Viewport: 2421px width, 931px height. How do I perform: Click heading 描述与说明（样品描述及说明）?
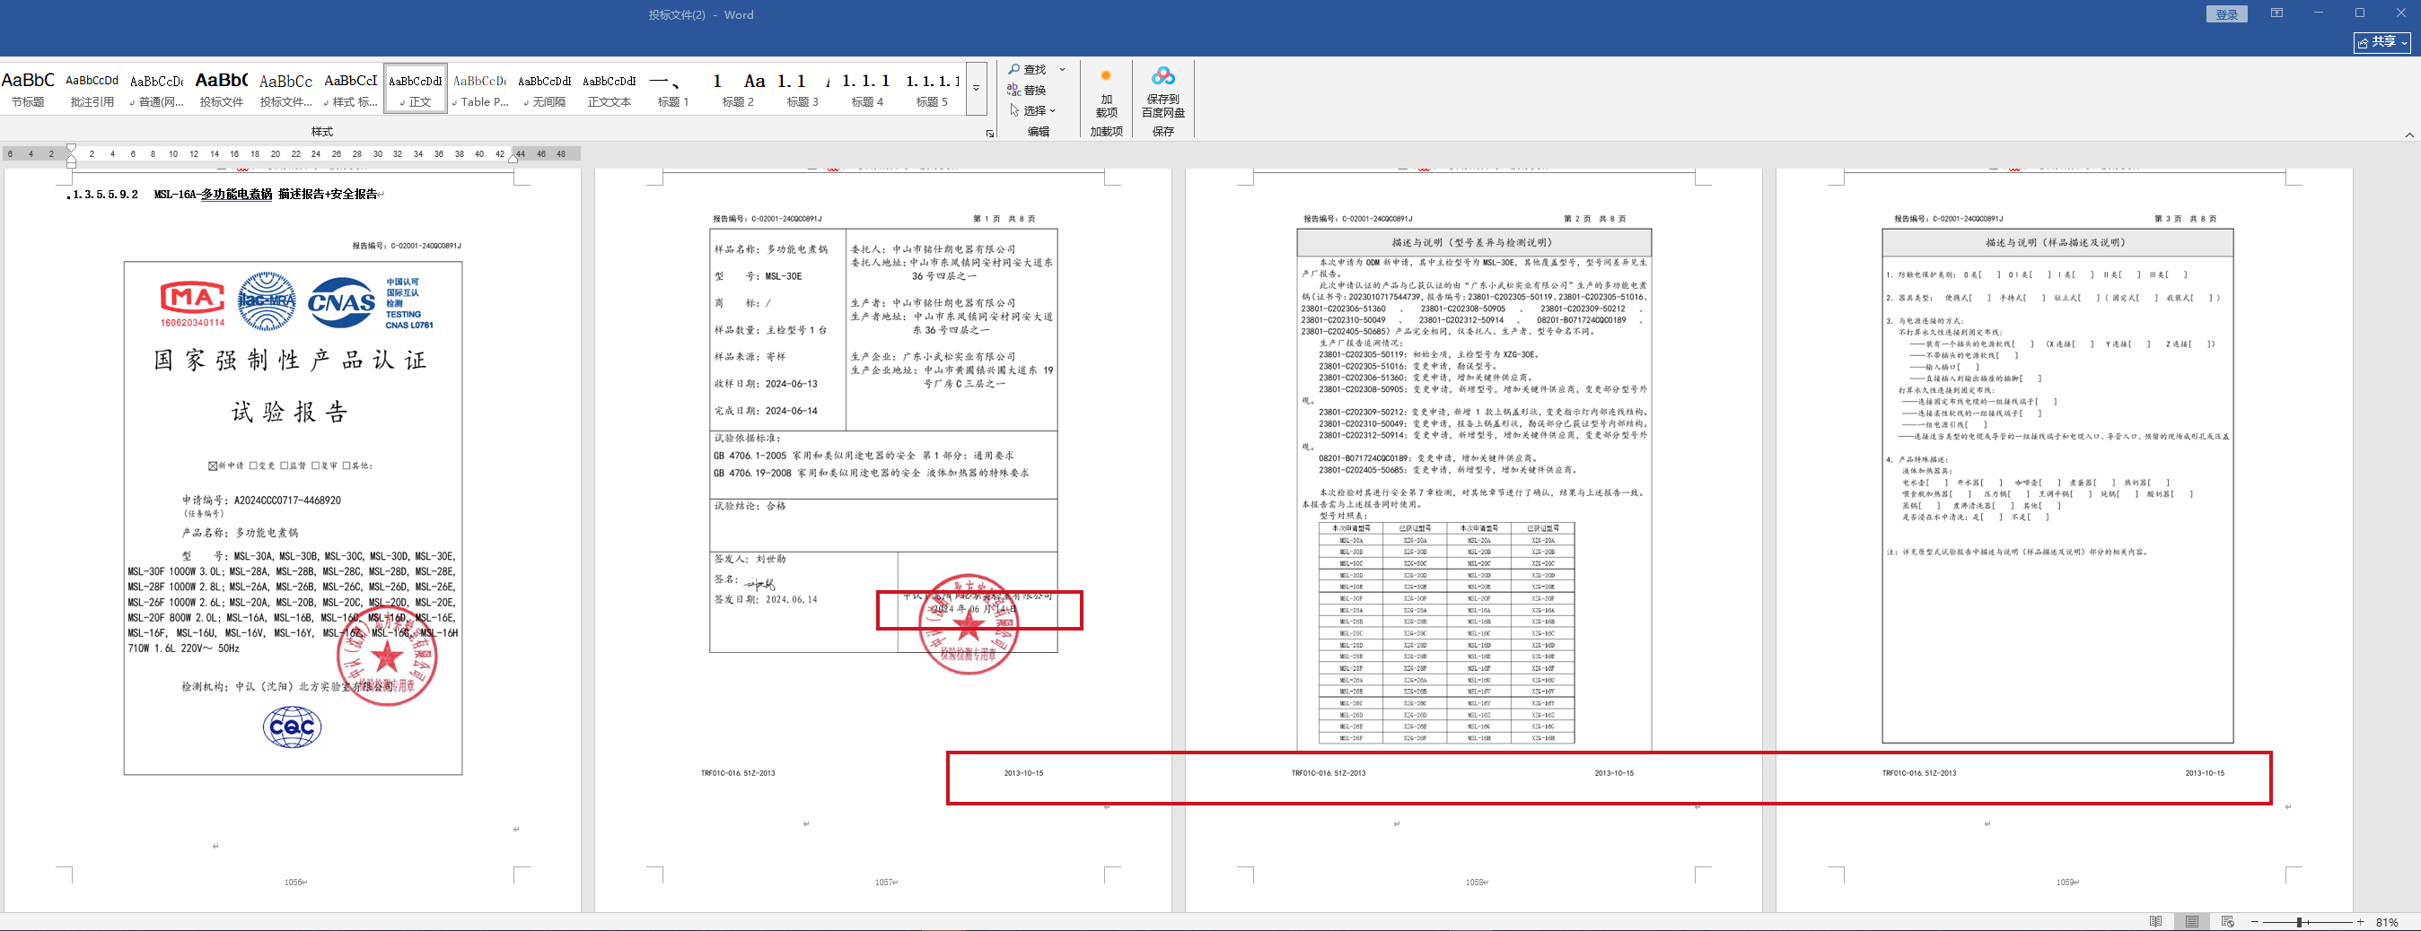(2056, 242)
